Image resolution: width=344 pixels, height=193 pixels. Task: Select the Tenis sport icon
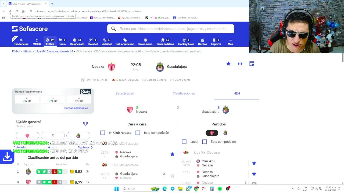click(x=62, y=42)
